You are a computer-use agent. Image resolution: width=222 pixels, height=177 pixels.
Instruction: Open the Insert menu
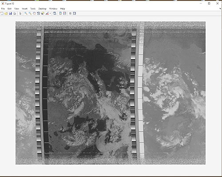click(x=24, y=8)
